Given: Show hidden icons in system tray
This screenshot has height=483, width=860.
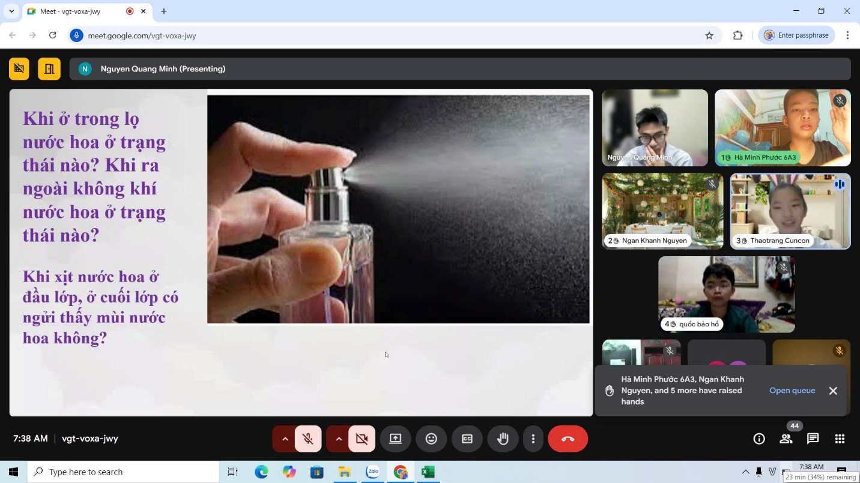Looking at the screenshot, I should pos(745,472).
